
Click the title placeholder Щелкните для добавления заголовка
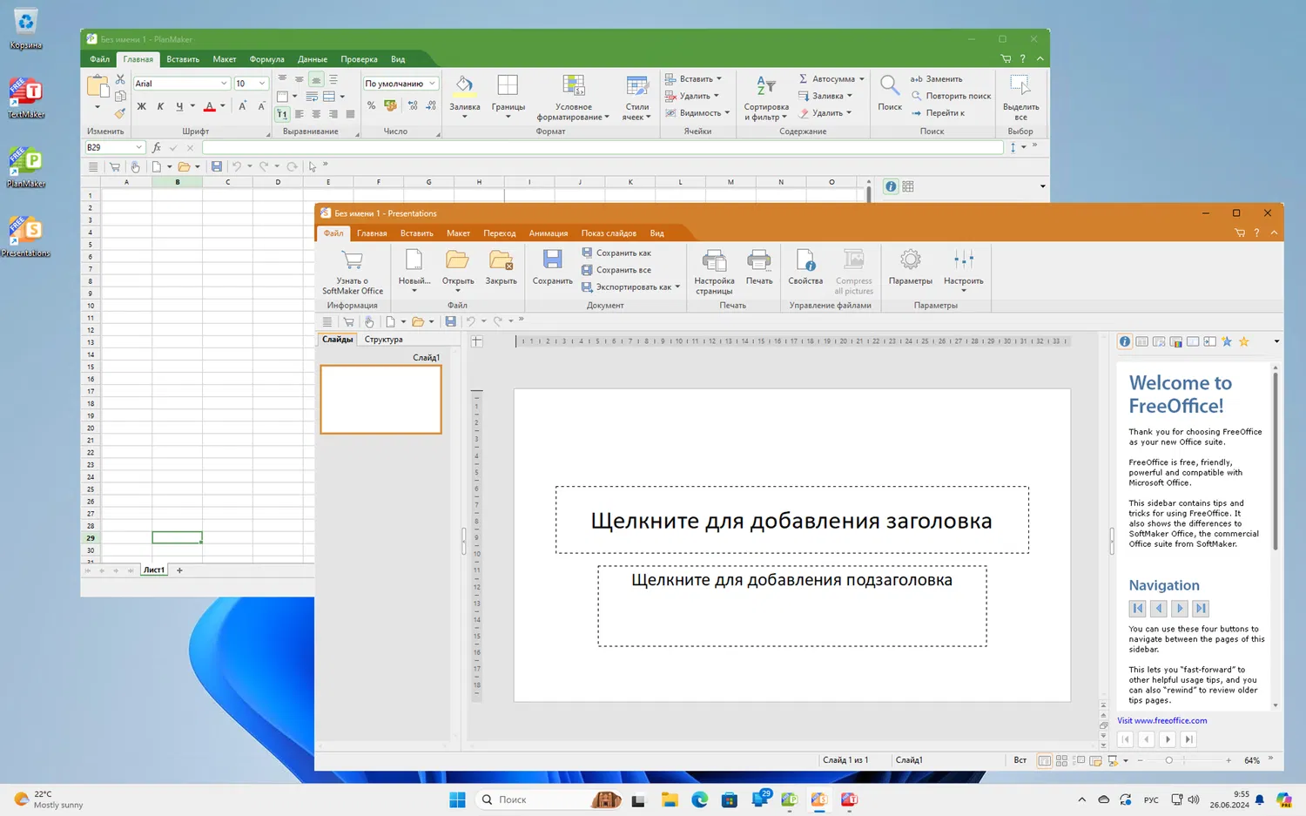(x=791, y=521)
